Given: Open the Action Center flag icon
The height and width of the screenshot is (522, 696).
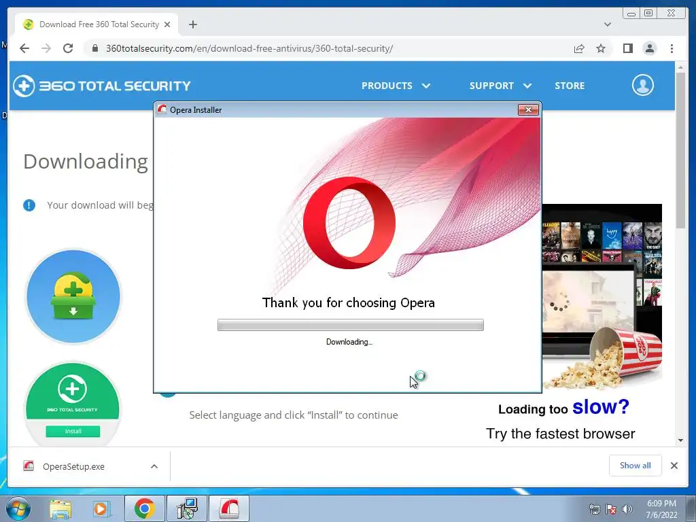Looking at the screenshot, I should pos(611,509).
